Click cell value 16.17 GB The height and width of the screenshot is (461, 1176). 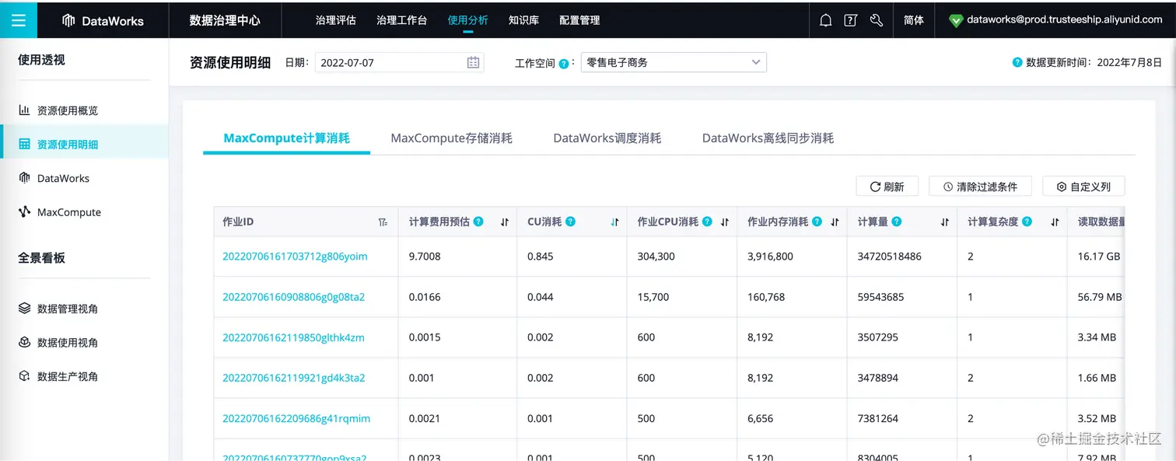coord(1099,257)
